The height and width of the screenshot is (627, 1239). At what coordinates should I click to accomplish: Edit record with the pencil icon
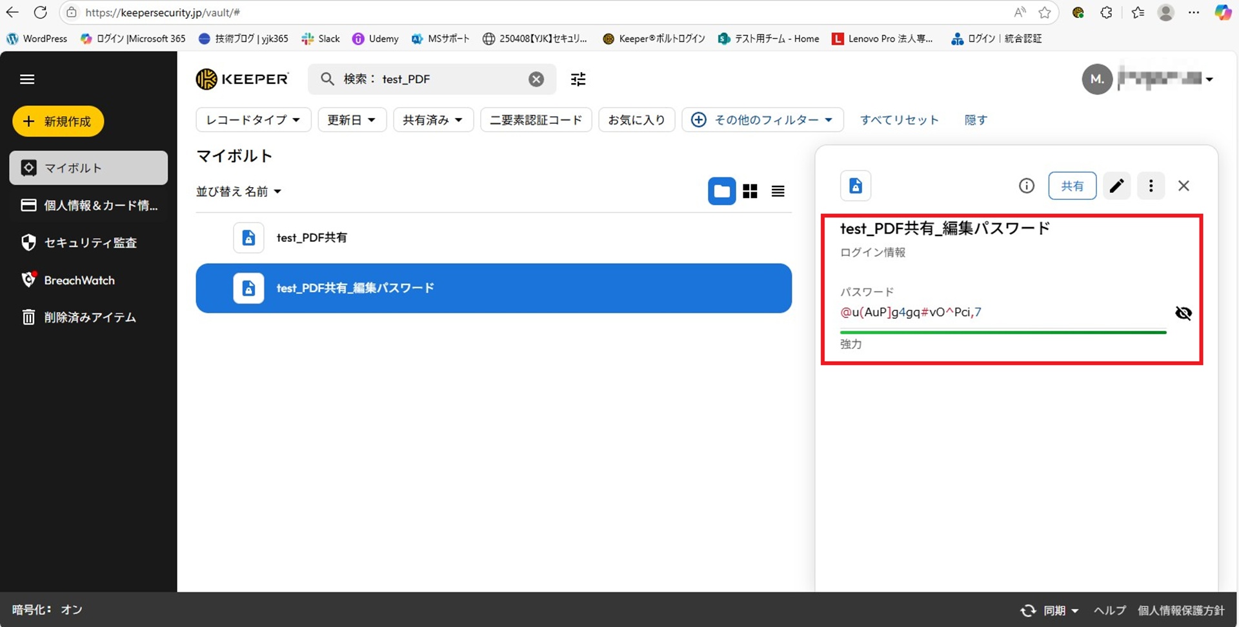(1116, 186)
